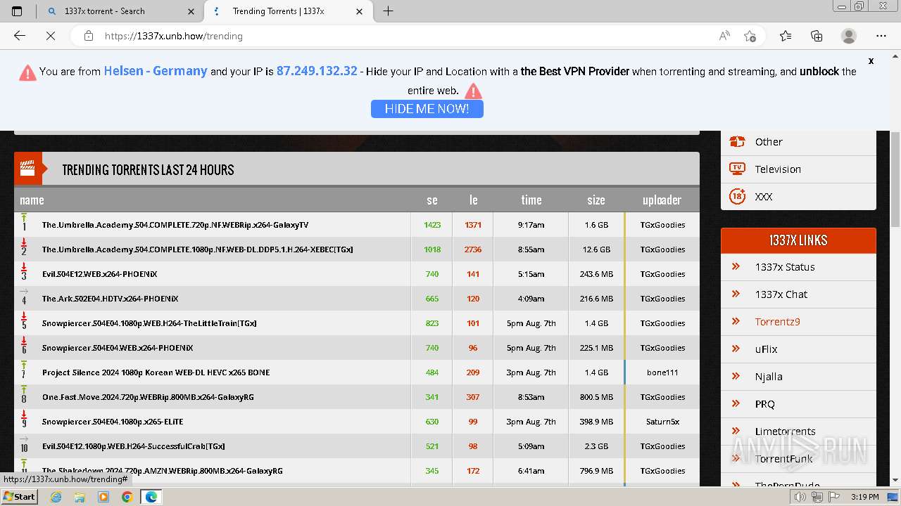
Task: Click the taskbar clock 3:19 PM
Action: point(864,497)
